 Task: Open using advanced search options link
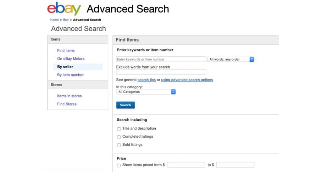[x=187, y=80]
